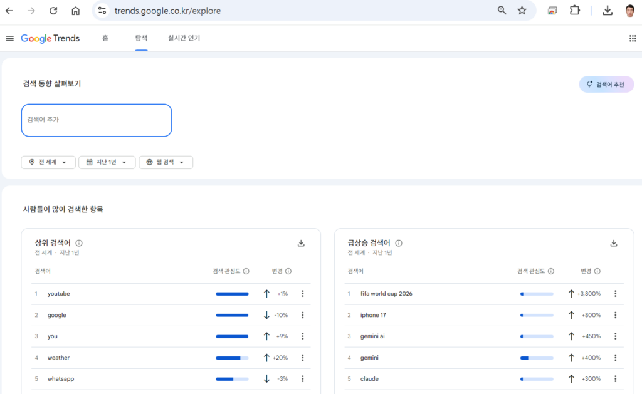Bookmark this page with the star icon
The width and height of the screenshot is (642, 394).
pos(522,11)
